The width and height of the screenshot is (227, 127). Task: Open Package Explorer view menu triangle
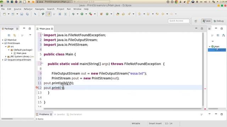30,35
